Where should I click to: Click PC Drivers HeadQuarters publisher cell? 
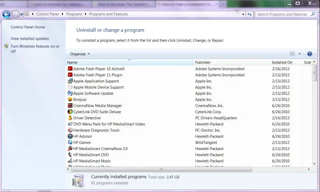click(216, 118)
